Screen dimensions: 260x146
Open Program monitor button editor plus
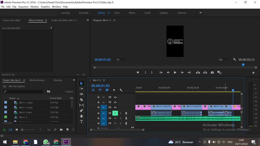pyautogui.click(x=253, y=73)
